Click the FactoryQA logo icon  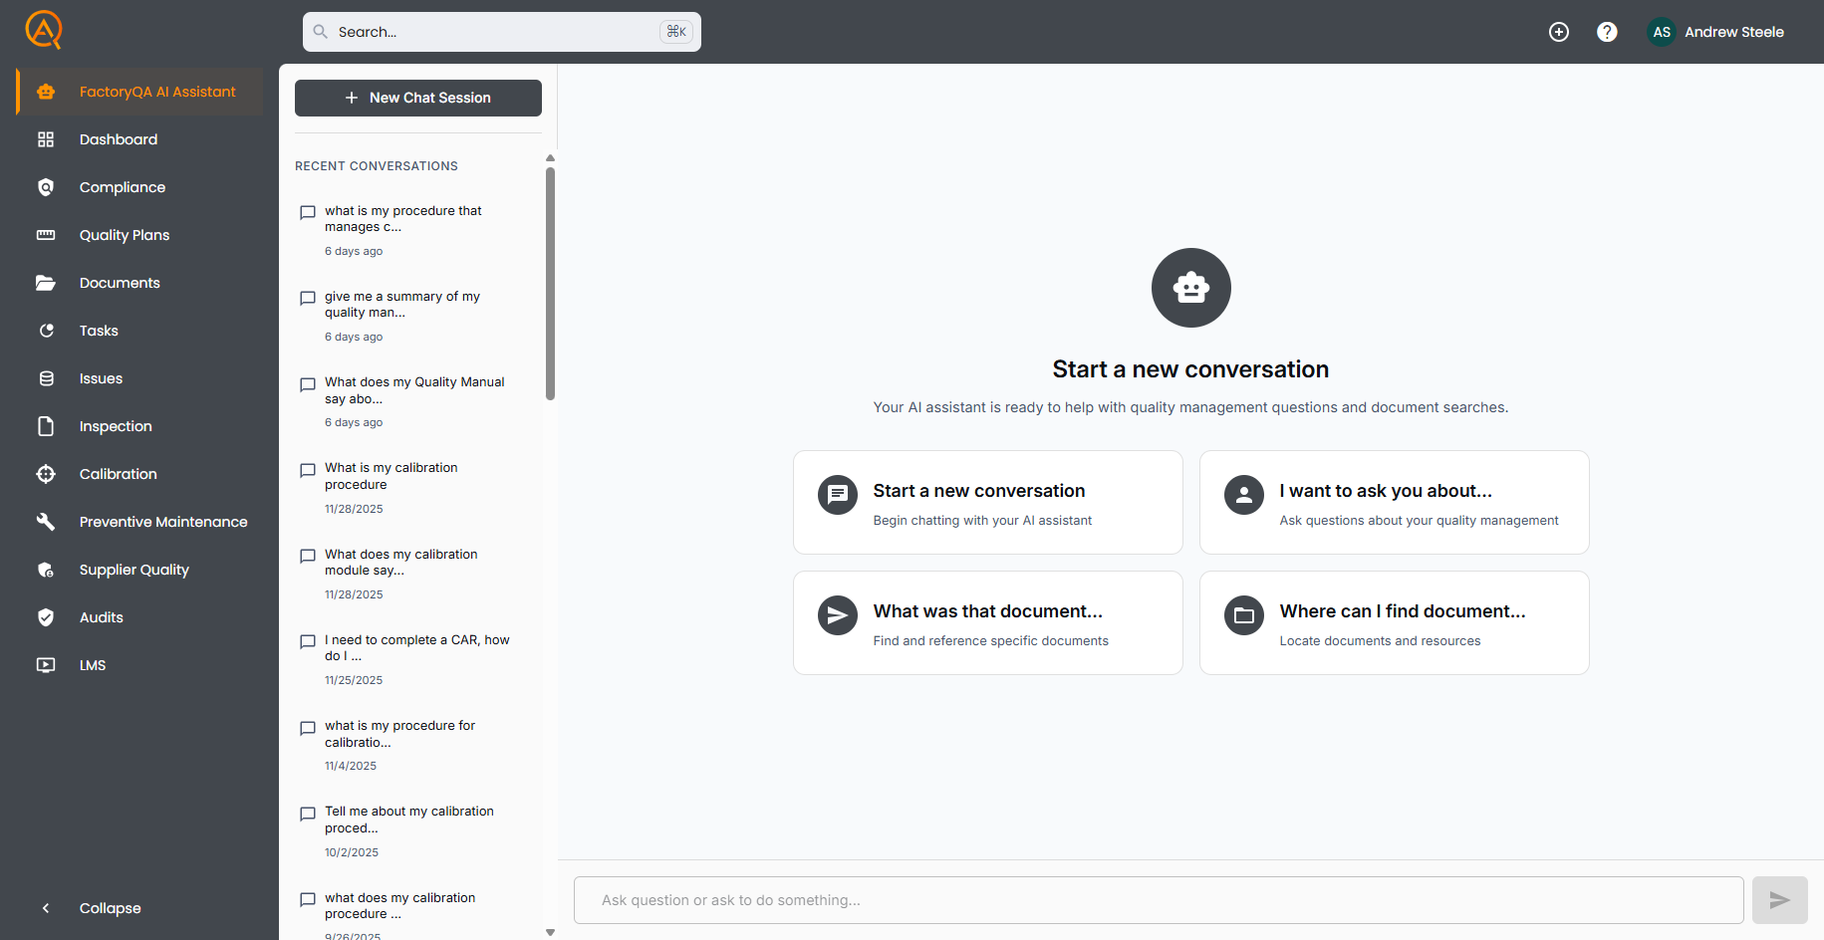[x=43, y=30]
